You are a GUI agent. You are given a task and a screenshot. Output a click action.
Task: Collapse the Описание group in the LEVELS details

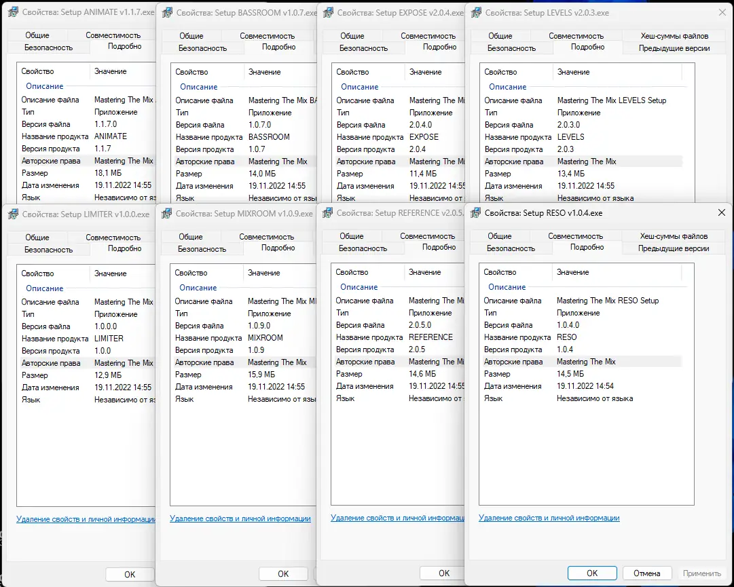[x=507, y=87]
